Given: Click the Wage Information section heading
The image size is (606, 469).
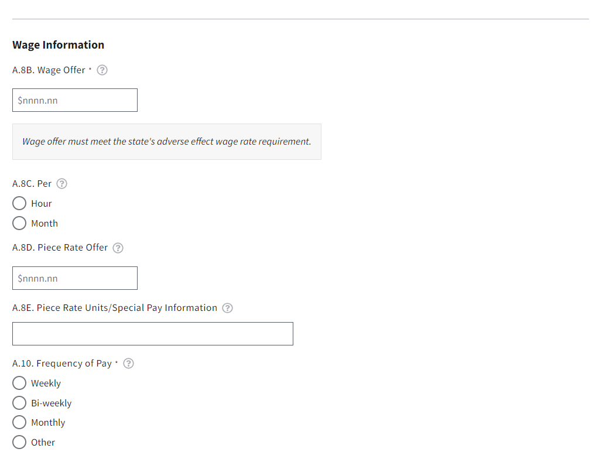Looking at the screenshot, I should coord(59,45).
